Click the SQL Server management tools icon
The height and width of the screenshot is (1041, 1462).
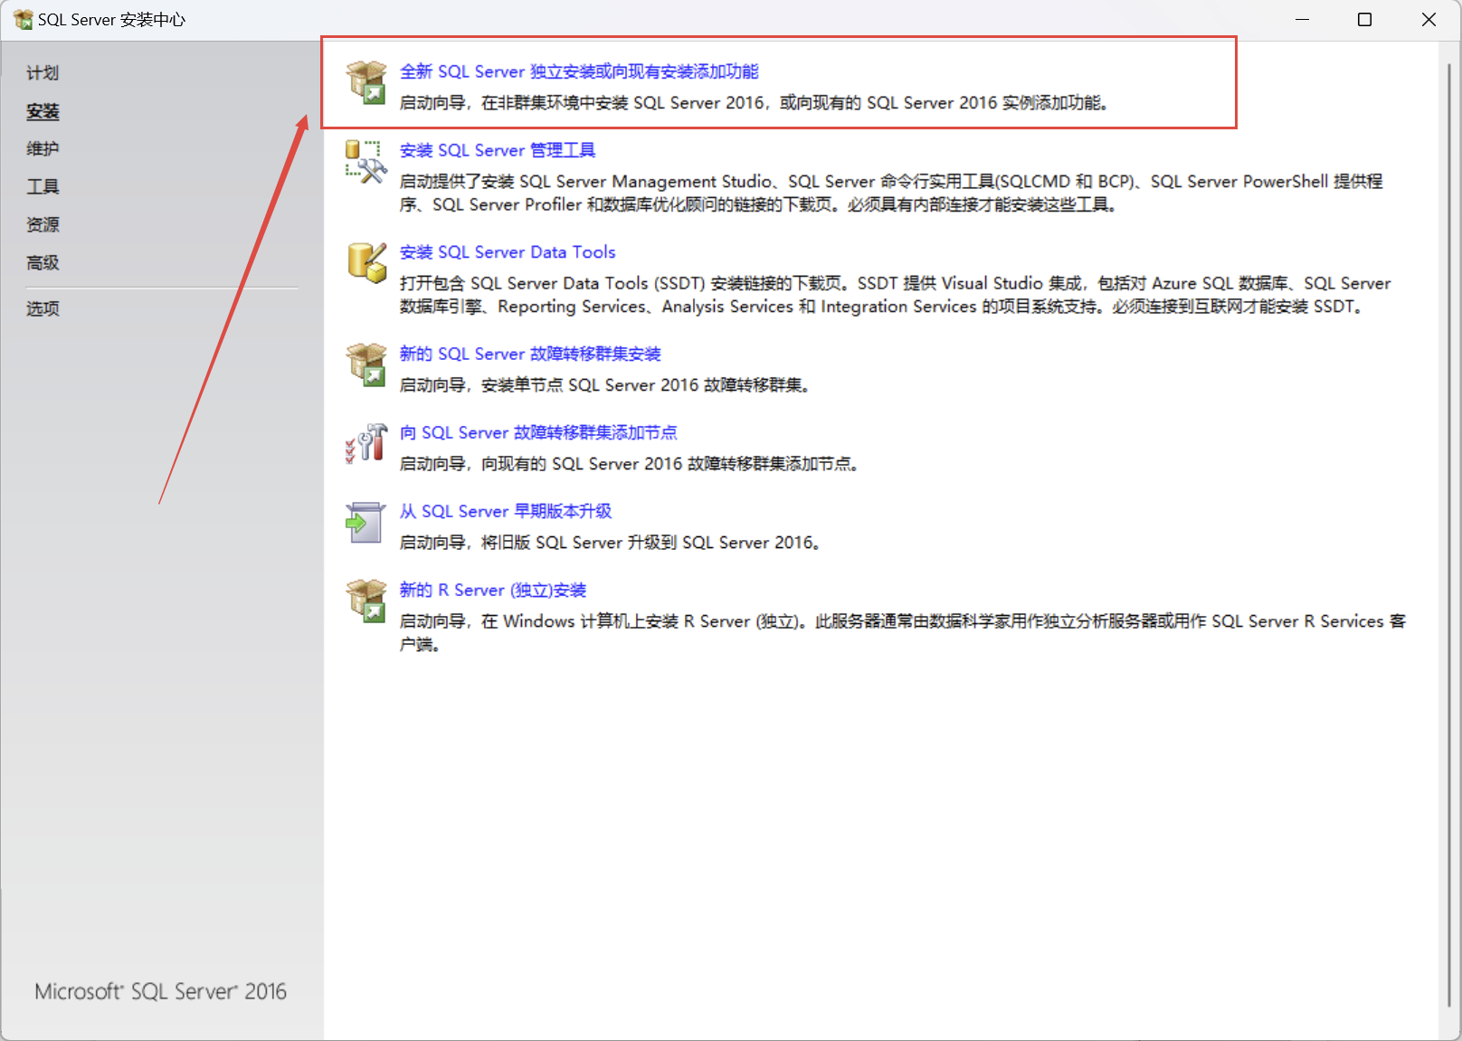click(x=366, y=161)
